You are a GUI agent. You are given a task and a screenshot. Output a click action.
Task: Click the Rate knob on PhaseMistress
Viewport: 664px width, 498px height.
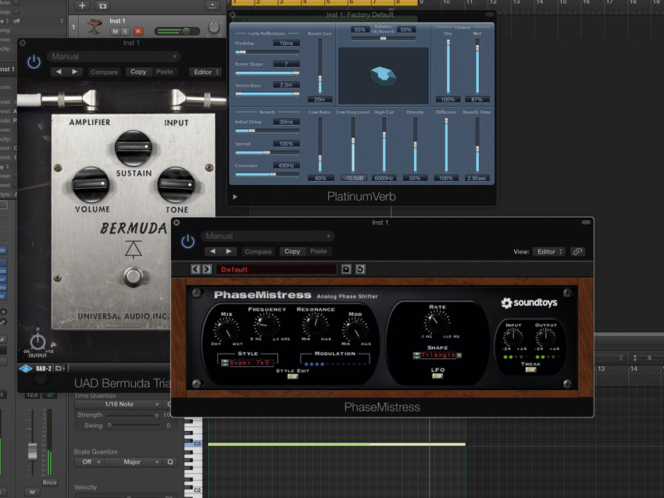437,322
